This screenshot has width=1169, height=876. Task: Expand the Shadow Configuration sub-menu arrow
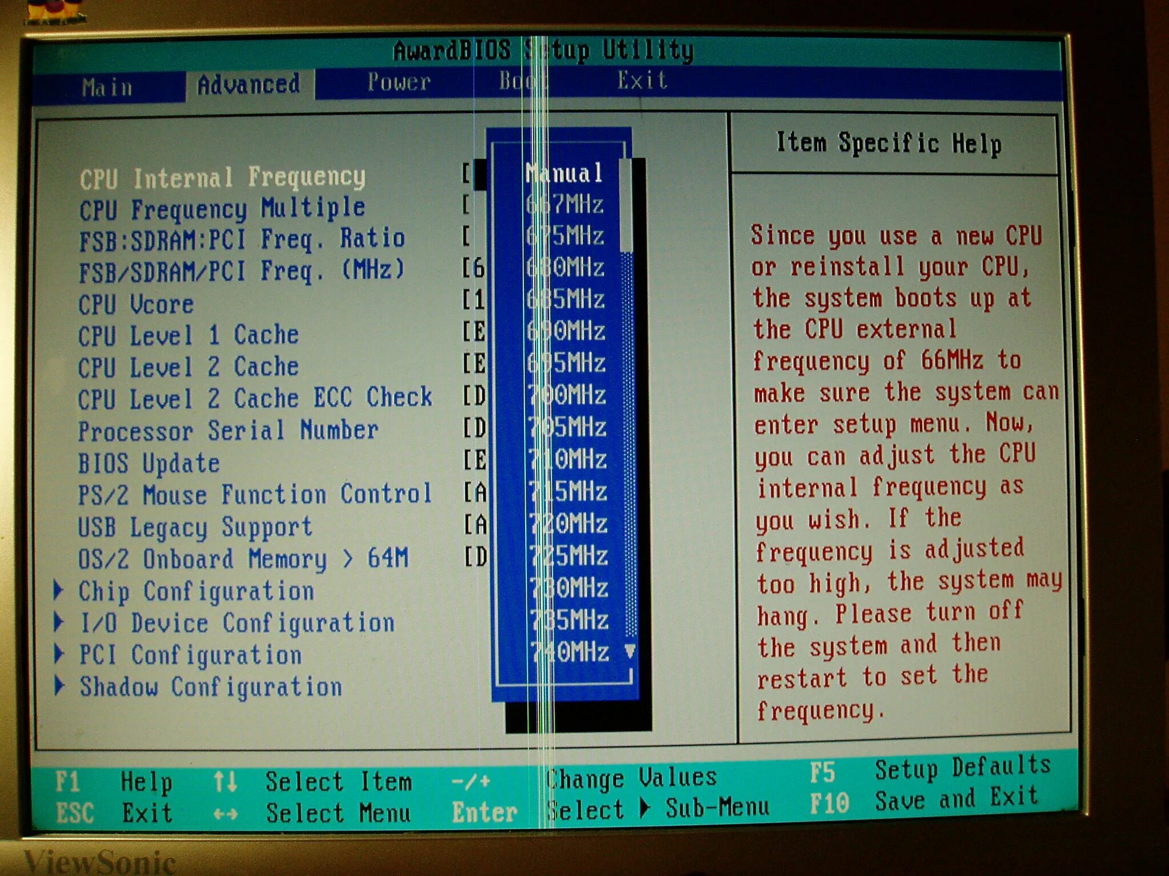[x=59, y=686]
